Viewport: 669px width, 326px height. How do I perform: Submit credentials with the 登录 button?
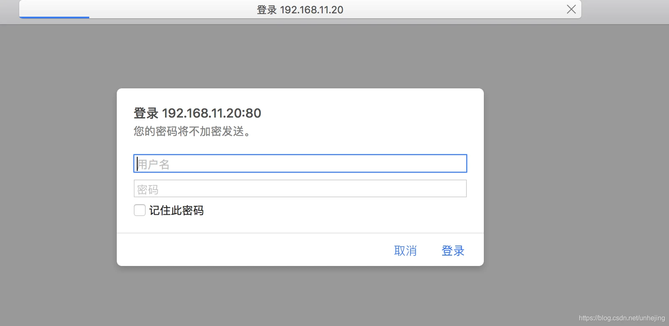453,251
